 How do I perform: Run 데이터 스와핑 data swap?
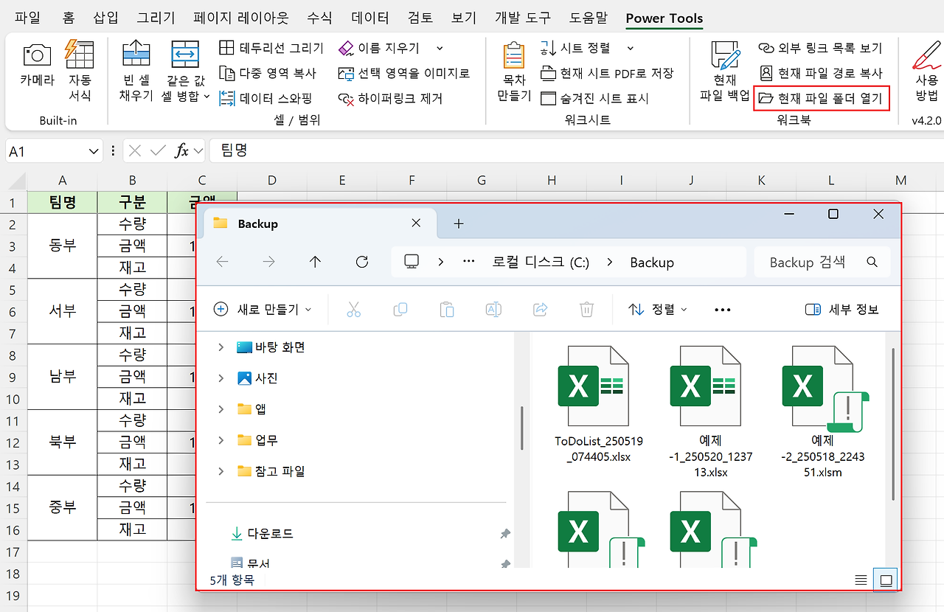coord(265,98)
